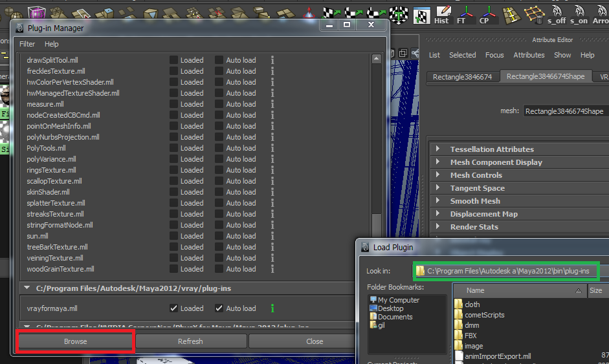609x364 pixels.
Task: Open Focus menu in Attribute Editor
Action: [x=494, y=55]
